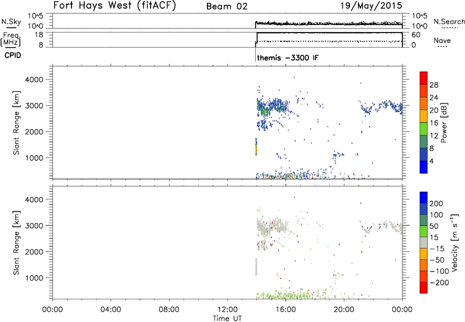Click the 'N.Sky' axis label
The image size is (465, 322).
tap(11, 22)
